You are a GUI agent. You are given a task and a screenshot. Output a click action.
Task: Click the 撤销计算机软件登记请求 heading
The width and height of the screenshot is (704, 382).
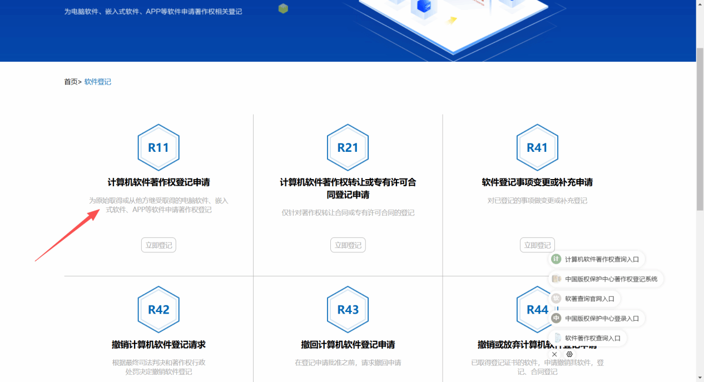tap(158, 345)
